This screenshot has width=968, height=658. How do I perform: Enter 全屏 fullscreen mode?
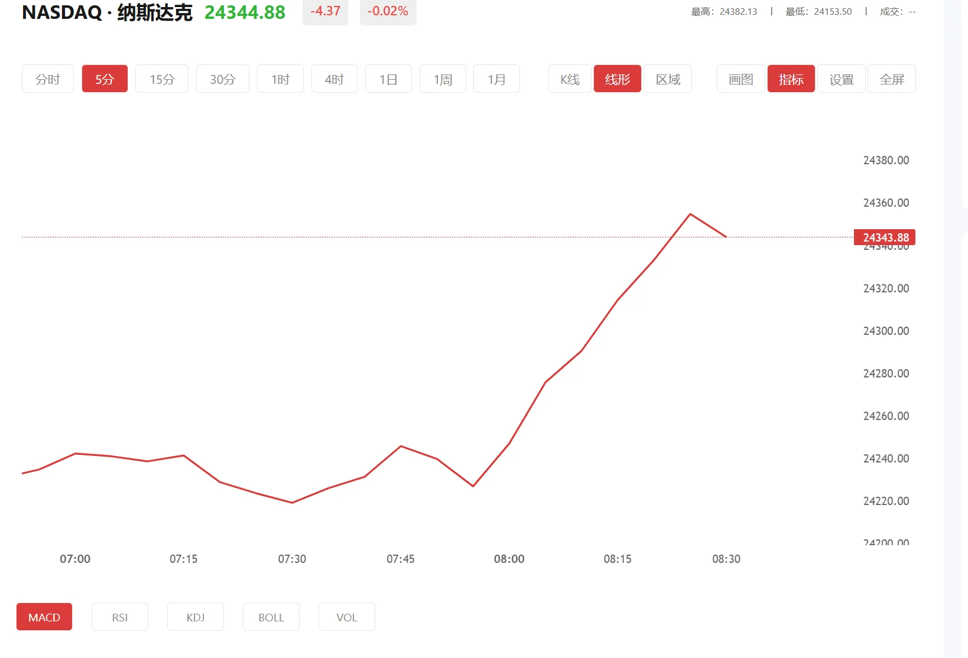point(892,79)
